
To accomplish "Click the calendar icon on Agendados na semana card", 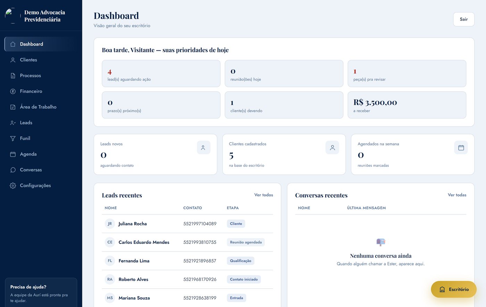I will click(x=461, y=147).
